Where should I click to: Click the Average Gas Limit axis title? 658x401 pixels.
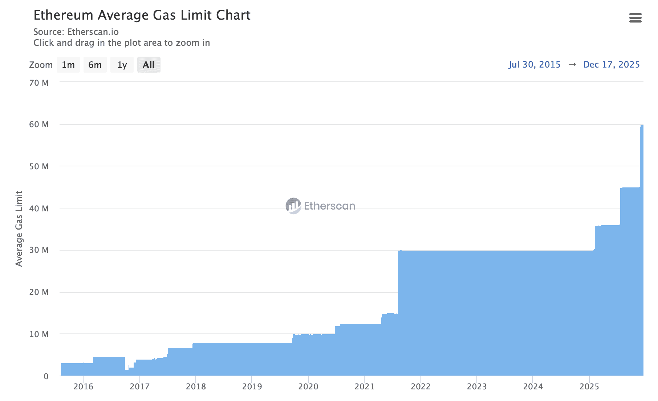pos(19,228)
